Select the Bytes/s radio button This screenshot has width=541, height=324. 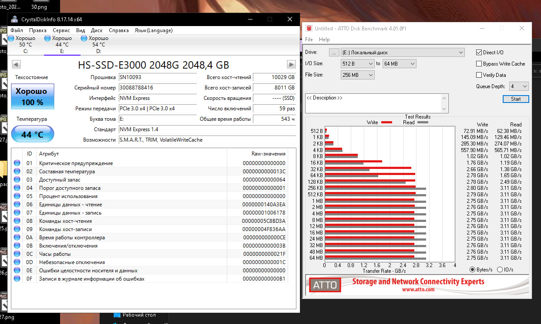point(472,270)
